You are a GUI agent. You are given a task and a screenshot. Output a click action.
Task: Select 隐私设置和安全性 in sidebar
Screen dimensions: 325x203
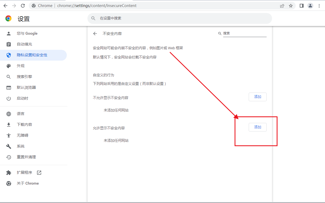point(33,55)
